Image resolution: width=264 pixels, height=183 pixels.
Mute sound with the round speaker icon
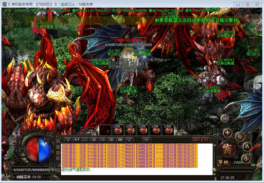click(x=246, y=158)
